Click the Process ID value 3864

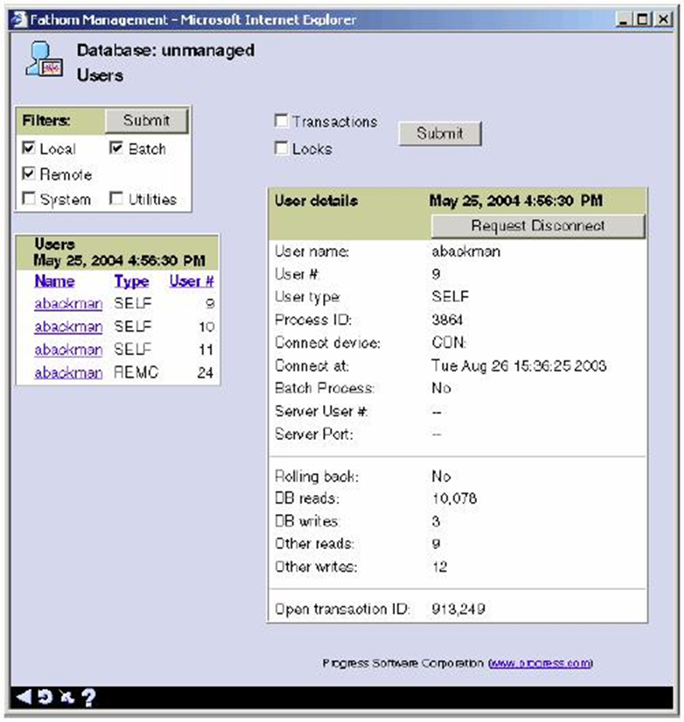446,320
